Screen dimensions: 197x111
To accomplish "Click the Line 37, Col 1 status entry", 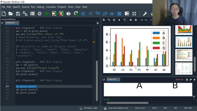I will [x=140, y=108].
